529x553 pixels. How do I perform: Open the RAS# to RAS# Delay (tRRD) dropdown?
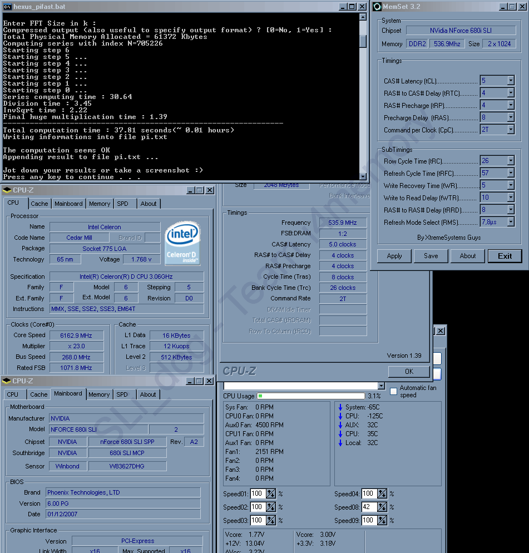pos(511,210)
